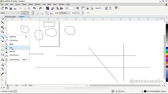Select the Rectangle tool
This screenshot has height=94, width=168.
(2, 45)
